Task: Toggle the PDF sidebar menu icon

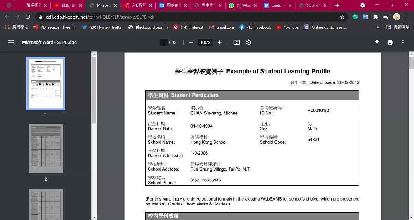Action: coord(11,42)
